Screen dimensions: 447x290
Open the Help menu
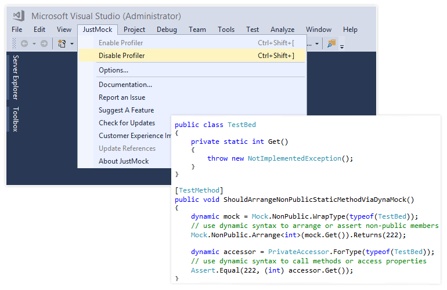350,30
